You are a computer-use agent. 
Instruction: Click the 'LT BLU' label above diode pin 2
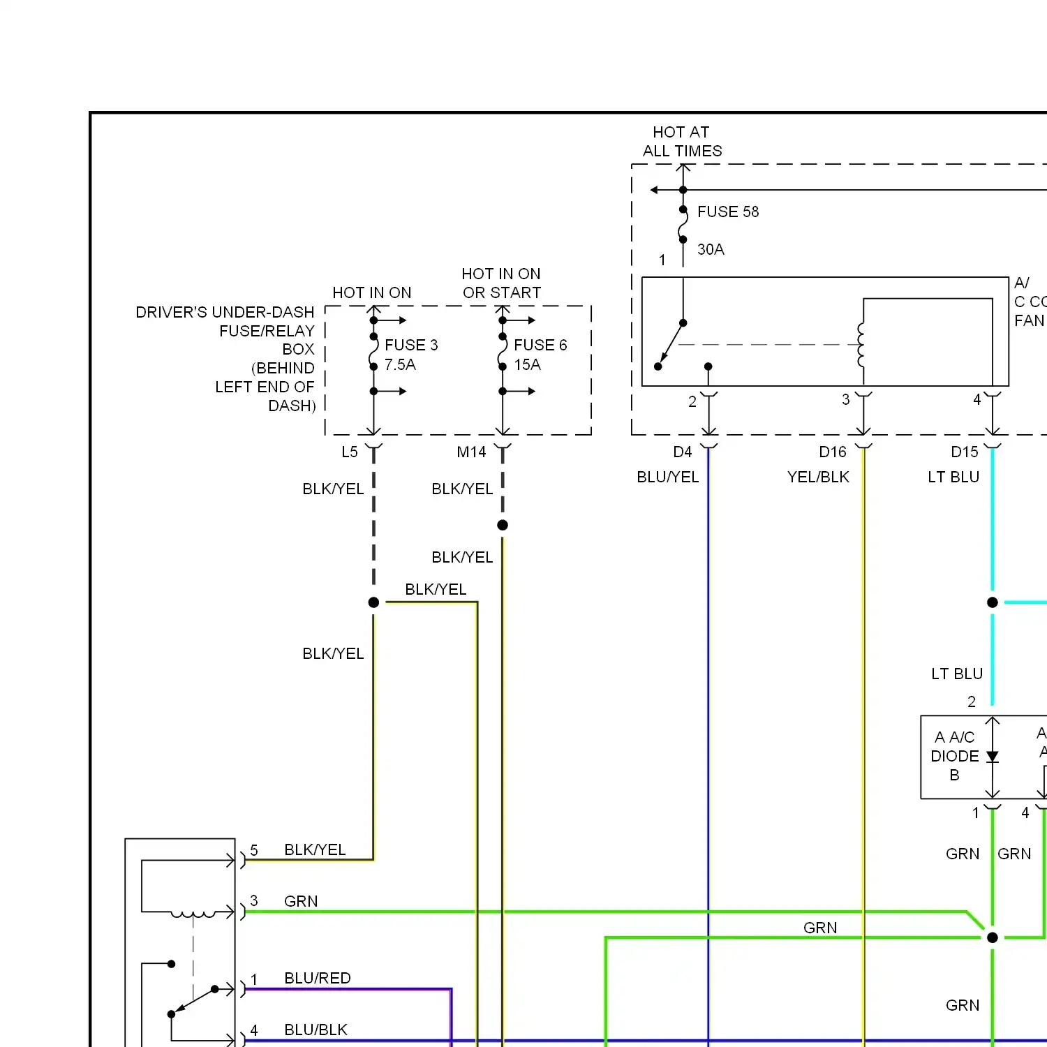coord(957,674)
